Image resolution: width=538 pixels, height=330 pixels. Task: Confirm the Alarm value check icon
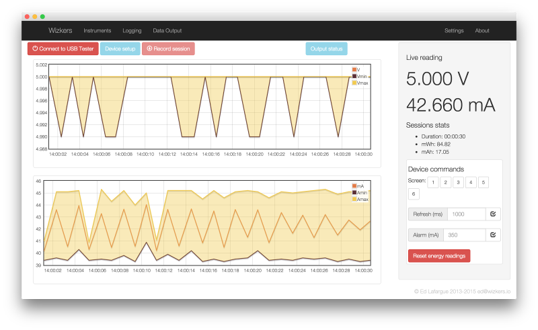point(493,235)
